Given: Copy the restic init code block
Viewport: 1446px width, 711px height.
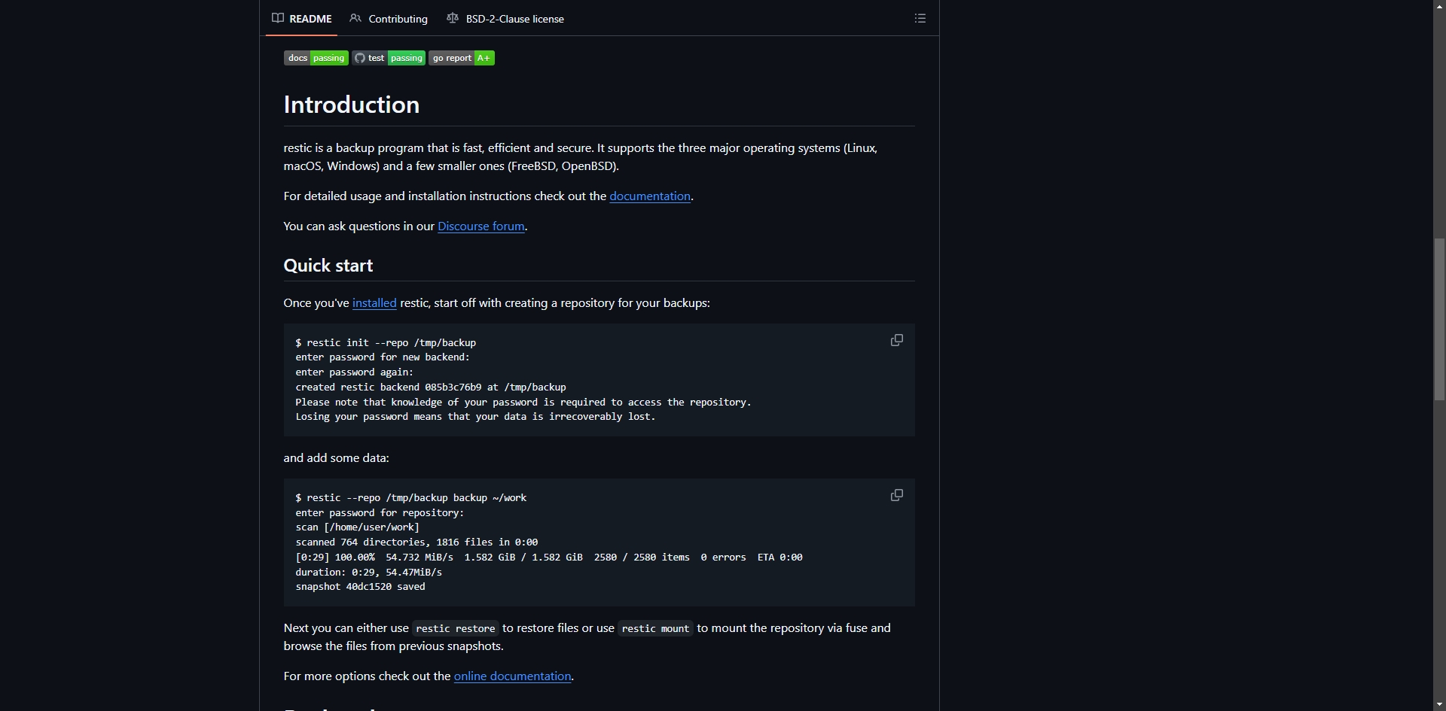Looking at the screenshot, I should 896,340.
